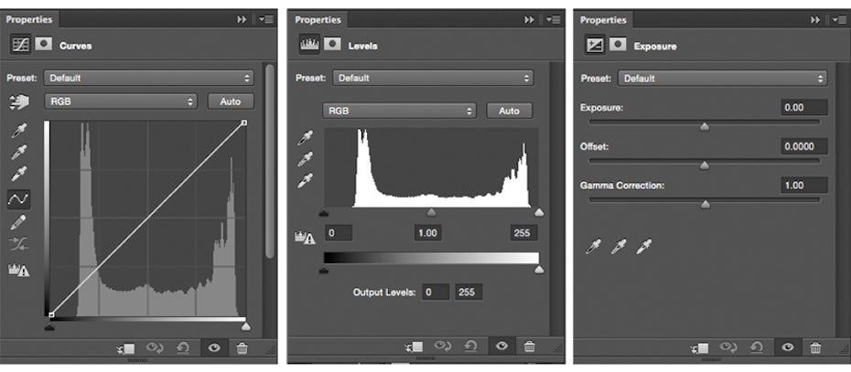The image size is (851, 372).
Task: Click the Offset slider handle
Action: point(705,165)
